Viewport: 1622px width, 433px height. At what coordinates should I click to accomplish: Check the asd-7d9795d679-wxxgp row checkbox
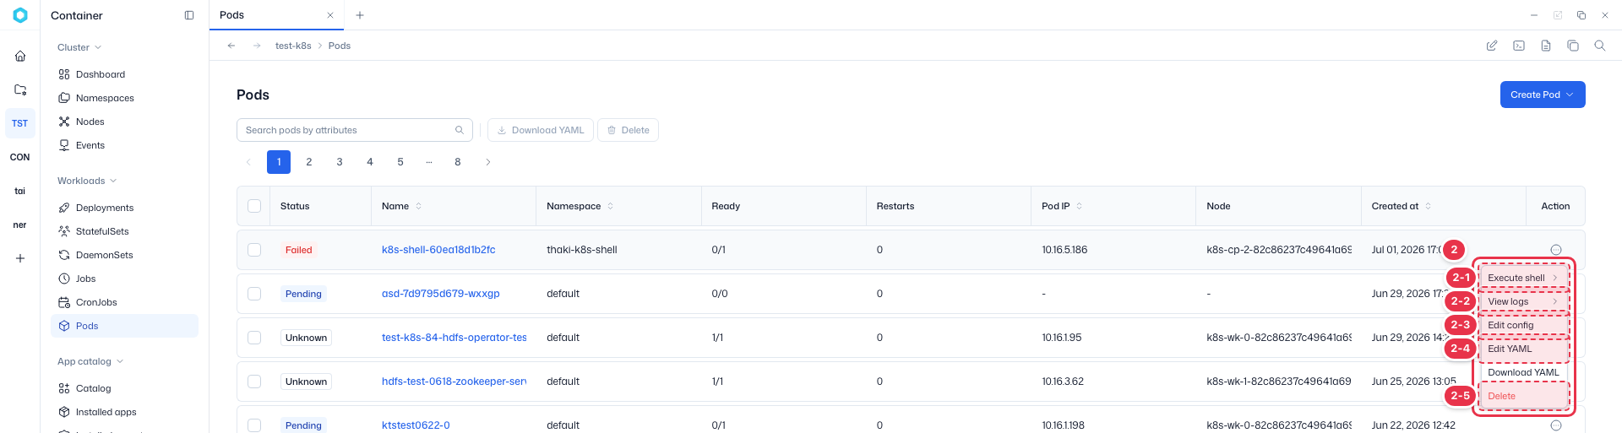[x=254, y=294]
